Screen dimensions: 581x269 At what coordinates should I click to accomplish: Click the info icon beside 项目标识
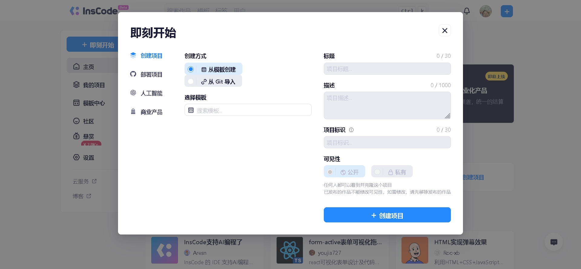(x=351, y=130)
